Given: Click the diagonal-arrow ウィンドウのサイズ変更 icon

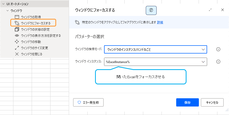Looking at the screenshot, I should (17, 48).
